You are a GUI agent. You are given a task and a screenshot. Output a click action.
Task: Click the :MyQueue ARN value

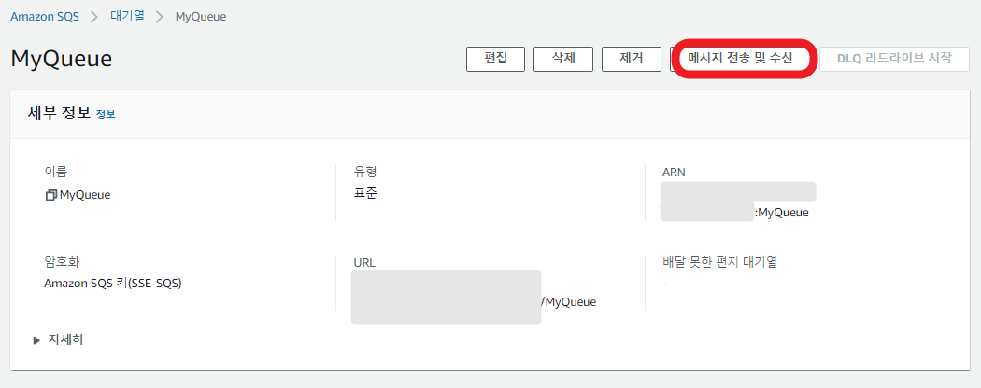tap(781, 213)
